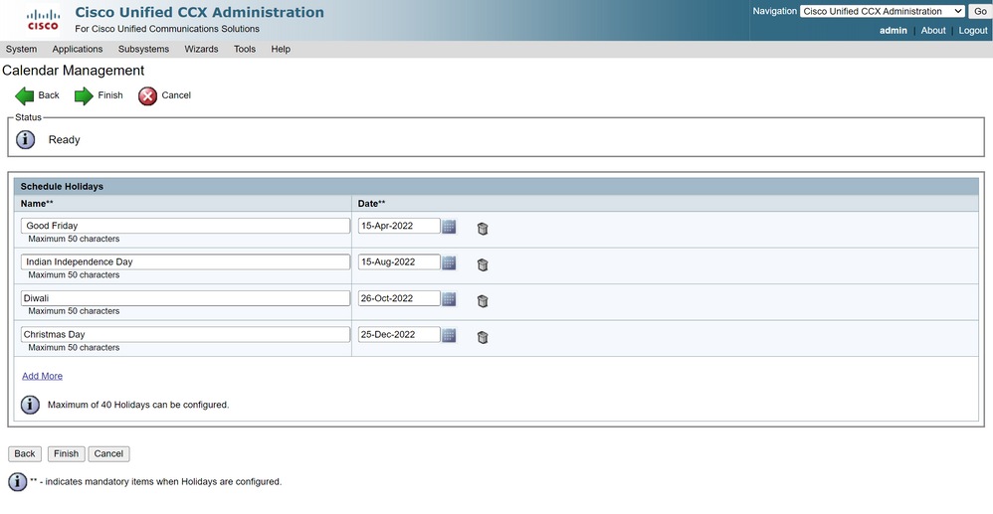Click the 26-Oct-2022 date field
This screenshot has width=993, height=514.
click(x=399, y=298)
